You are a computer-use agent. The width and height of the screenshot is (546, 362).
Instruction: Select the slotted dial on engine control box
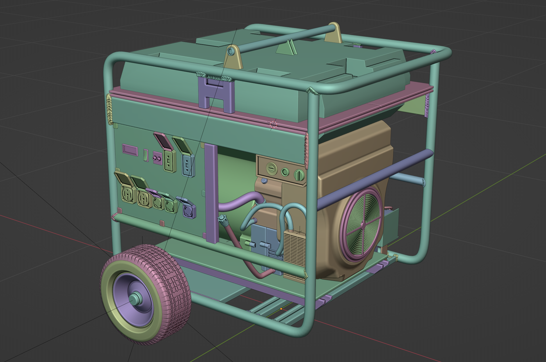tap(272, 169)
